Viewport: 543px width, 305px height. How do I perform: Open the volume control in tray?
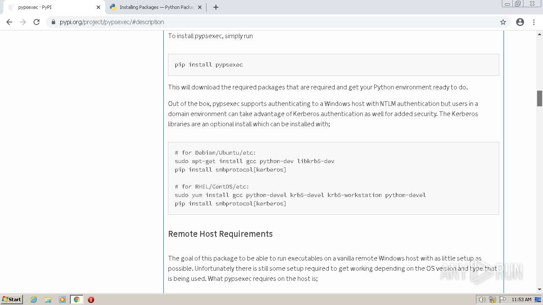(482, 299)
